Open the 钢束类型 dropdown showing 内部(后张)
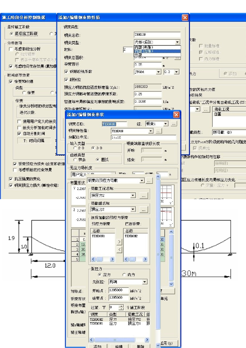Viewport: 246px width, 348px height. (x=177, y=42)
